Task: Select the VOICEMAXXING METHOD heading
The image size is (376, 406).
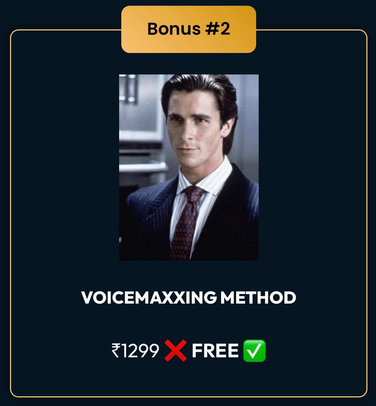Action: point(189,298)
